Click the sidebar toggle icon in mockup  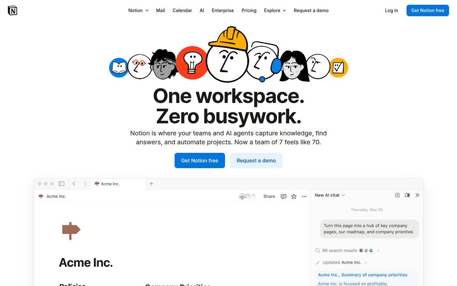coord(61,183)
